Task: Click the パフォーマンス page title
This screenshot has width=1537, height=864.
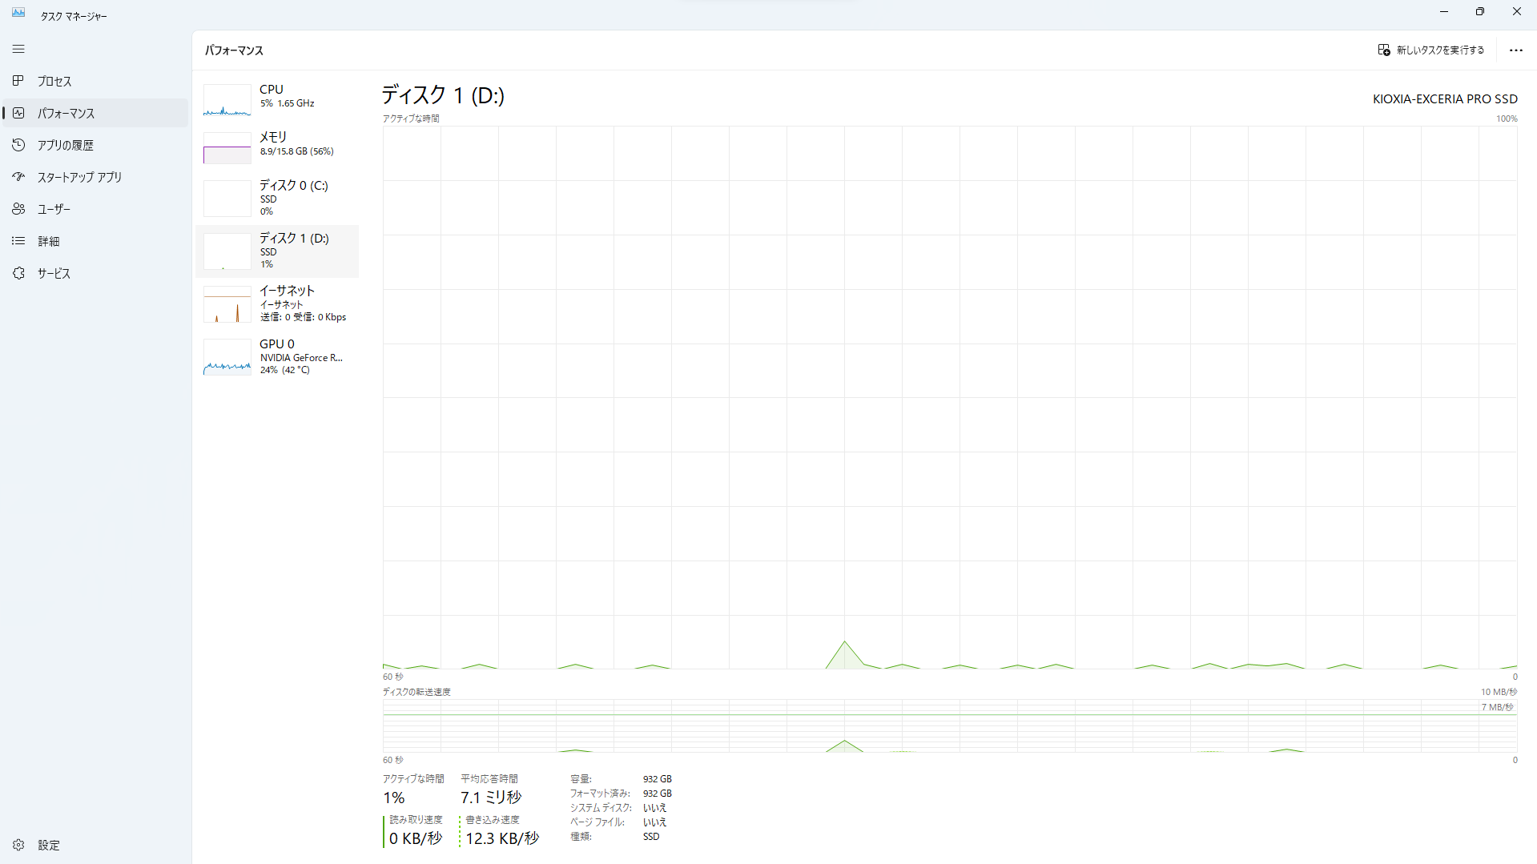Action: pos(234,50)
